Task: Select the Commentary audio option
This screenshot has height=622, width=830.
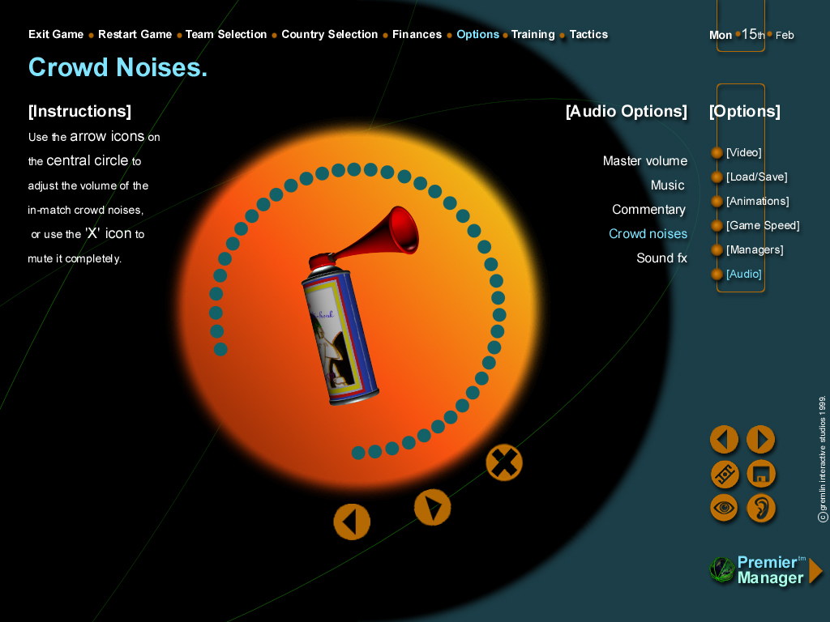Action: (x=648, y=210)
